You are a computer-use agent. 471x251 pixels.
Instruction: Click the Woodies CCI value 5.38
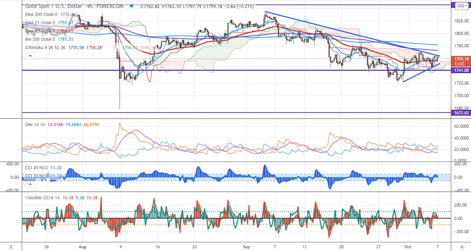tap(79, 198)
